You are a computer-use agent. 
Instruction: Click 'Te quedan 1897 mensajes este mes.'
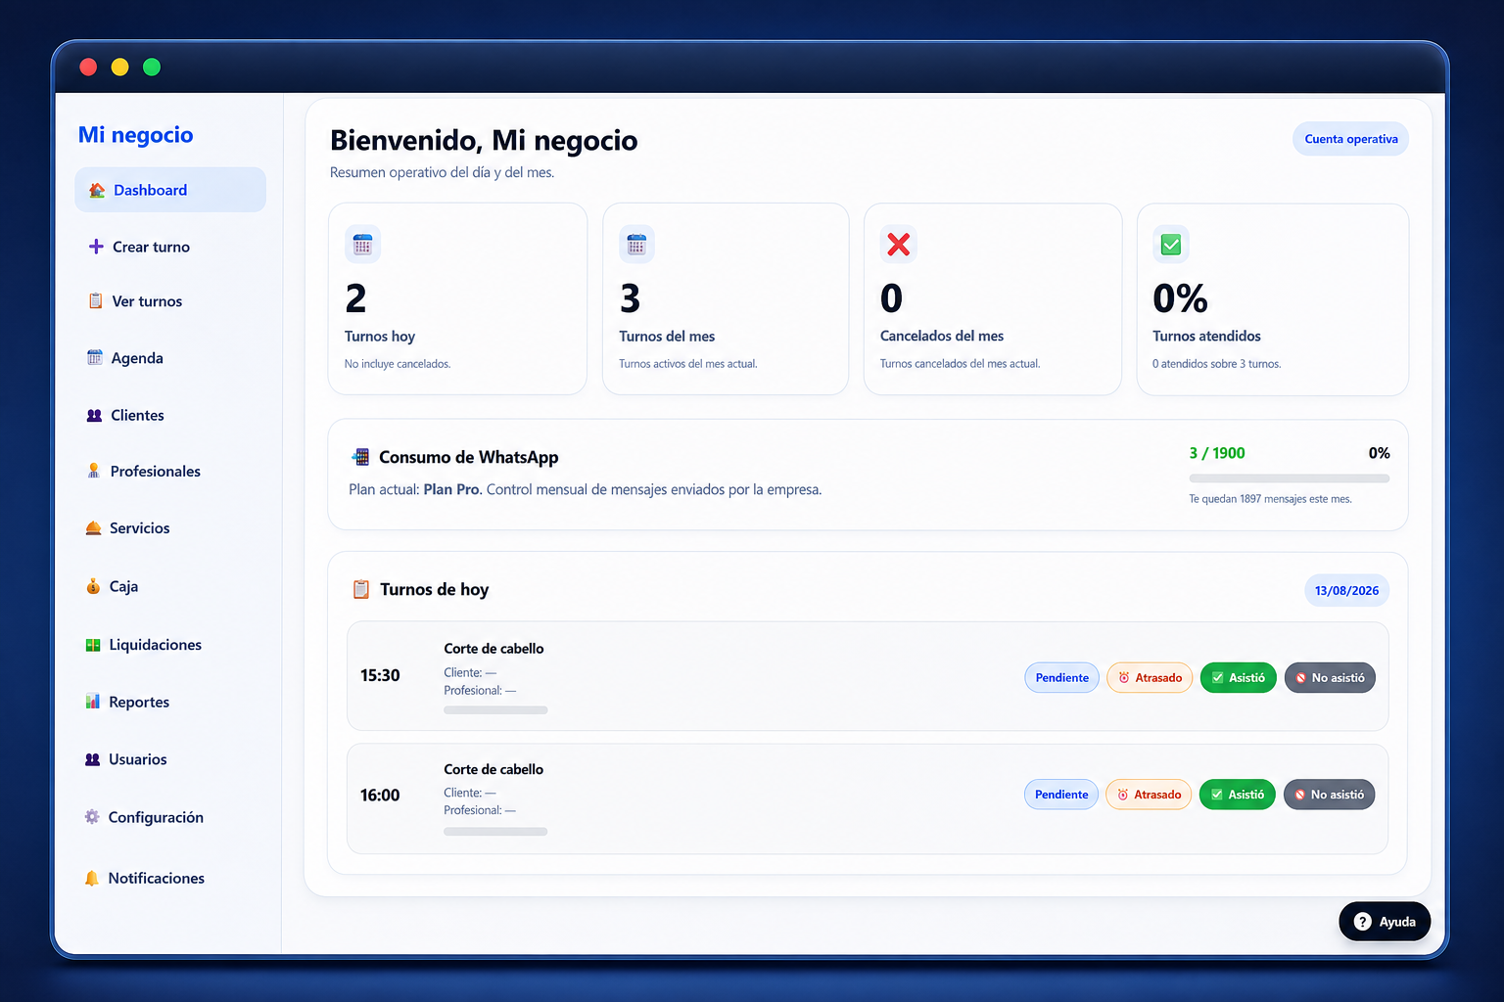1270,499
